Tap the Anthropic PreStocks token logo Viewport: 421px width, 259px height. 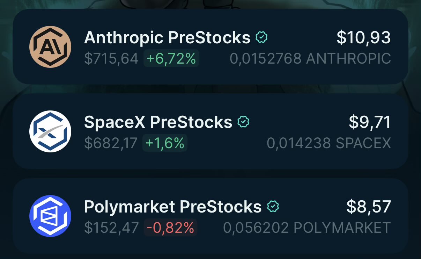pos(50,46)
